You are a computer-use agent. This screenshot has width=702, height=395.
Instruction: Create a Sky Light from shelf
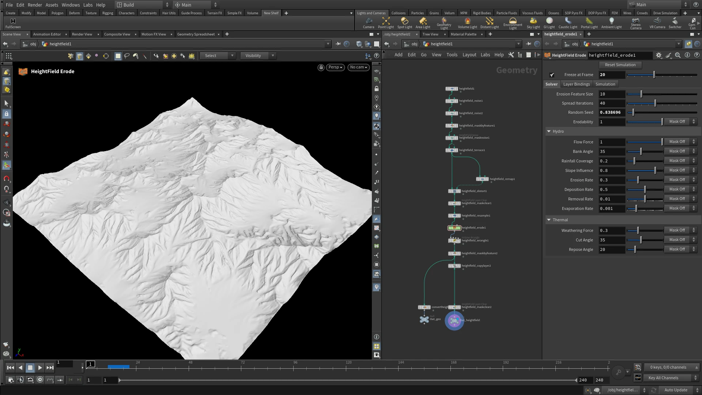coord(533,23)
